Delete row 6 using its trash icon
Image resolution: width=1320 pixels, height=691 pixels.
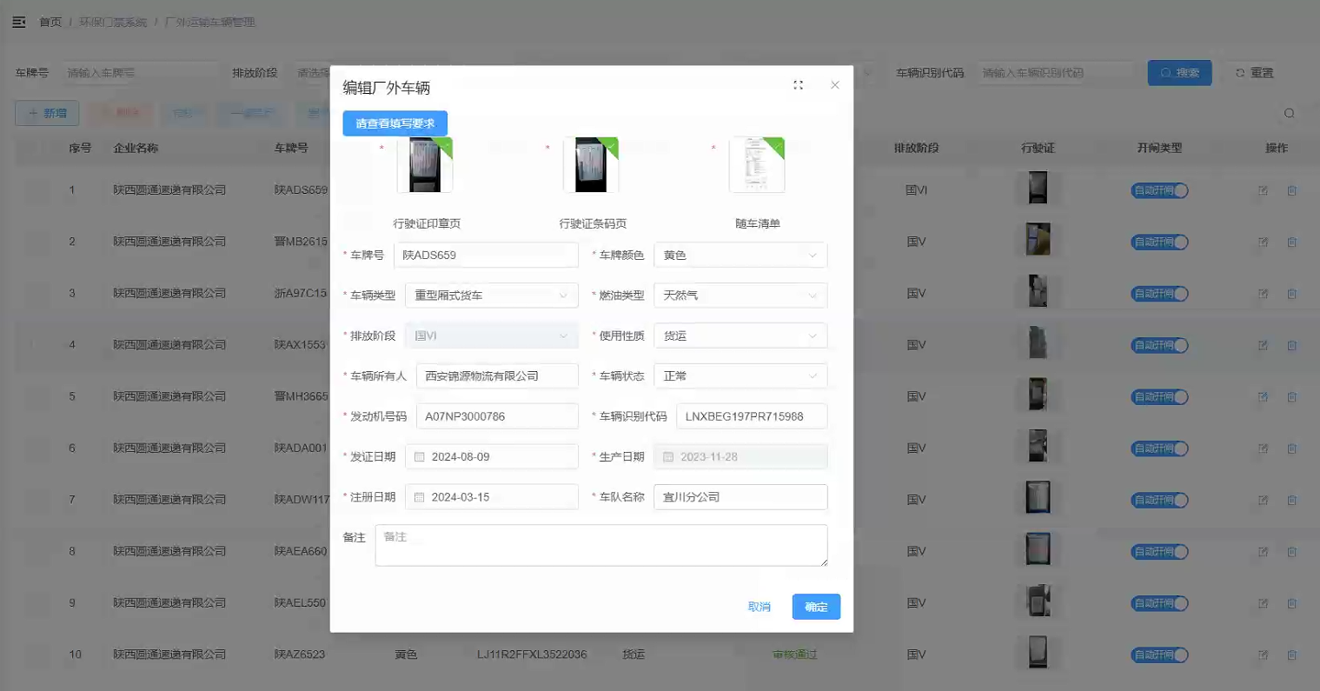coord(1292,448)
